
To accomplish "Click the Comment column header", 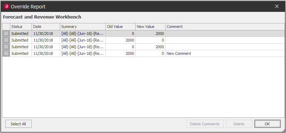I will point(225,27).
